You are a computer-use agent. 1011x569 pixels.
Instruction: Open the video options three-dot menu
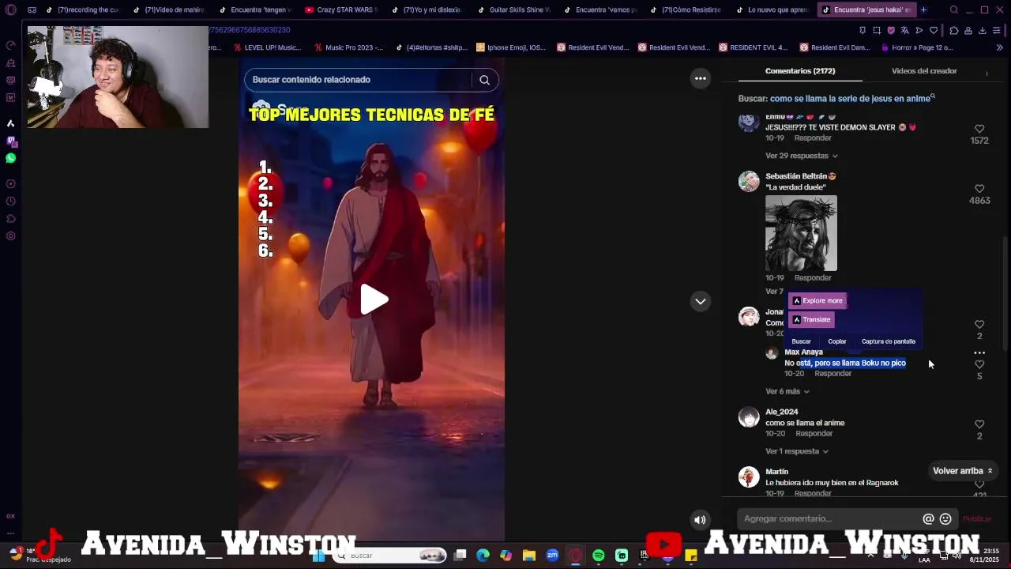(x=701, y=78)
